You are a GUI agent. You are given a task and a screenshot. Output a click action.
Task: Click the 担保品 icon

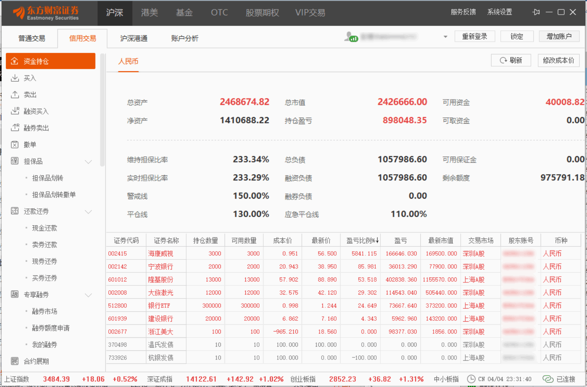pyautogui.click(x=15, y=161)
